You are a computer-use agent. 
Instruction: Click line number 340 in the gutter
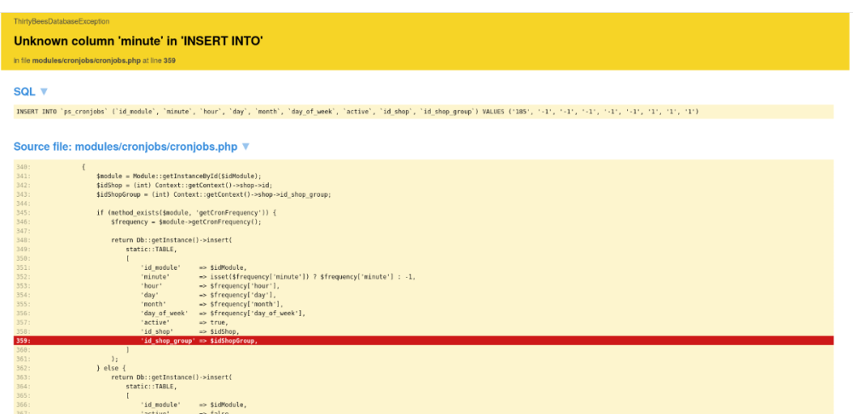pyautogui.click(x=23, y=166)
